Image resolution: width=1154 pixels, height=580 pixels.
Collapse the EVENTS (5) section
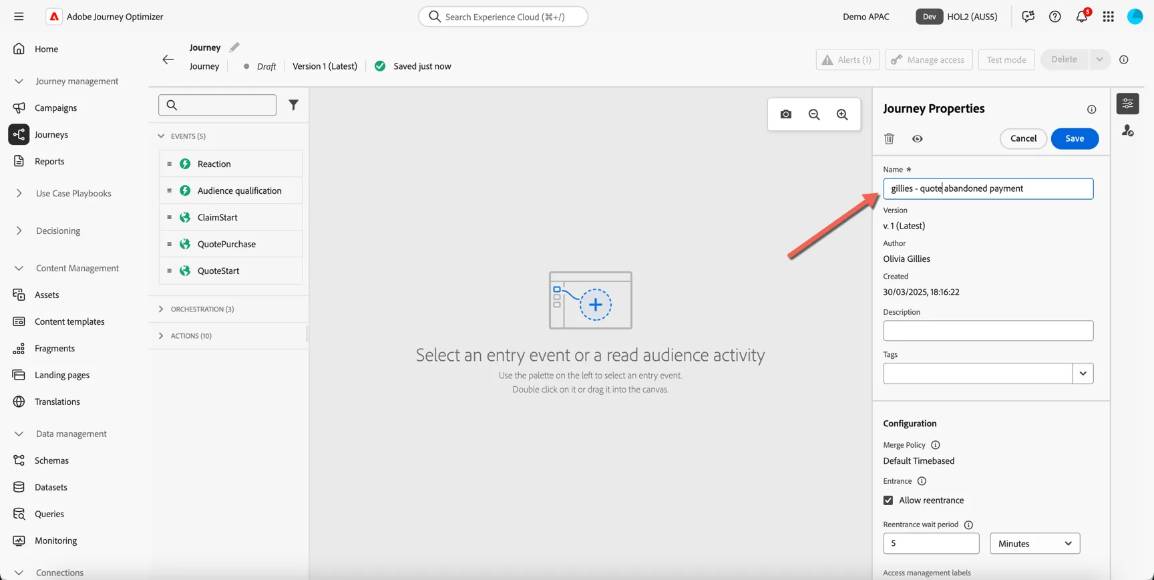[161, 136]
